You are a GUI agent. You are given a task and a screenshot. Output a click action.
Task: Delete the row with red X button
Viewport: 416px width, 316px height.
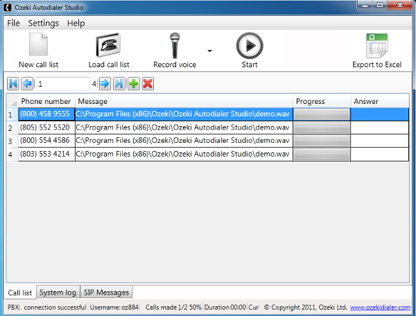[x=147, y=84]
